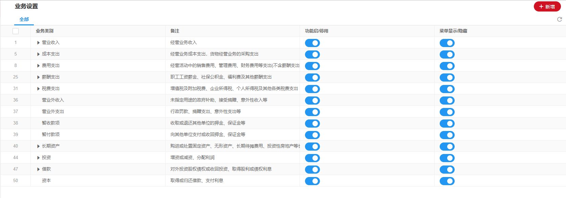The width and height of the screenshot is (566, 198).
Task: Expand the 费用支出 row
Action: pyautogui.click(x=39, y=66)
